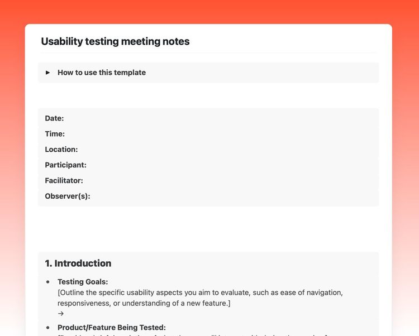The height and width of the screenshot is (336, 419).
Task: Click the 'How to use this template' label
Action: 101,73
